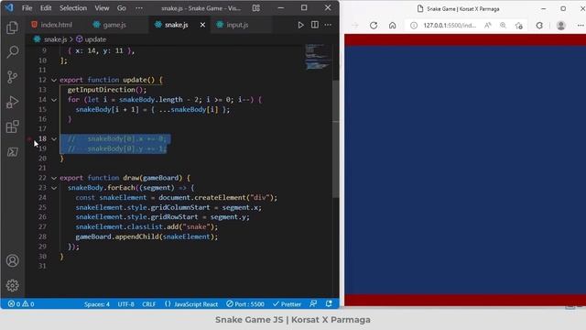Screen dimensions: 586x330
Task: Click Prettier status bar item
Action: tap(287, 303)
